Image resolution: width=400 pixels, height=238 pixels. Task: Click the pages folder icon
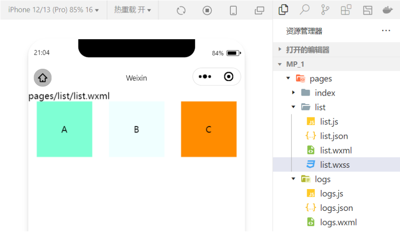pyautogui.click(x=300, y=78)
